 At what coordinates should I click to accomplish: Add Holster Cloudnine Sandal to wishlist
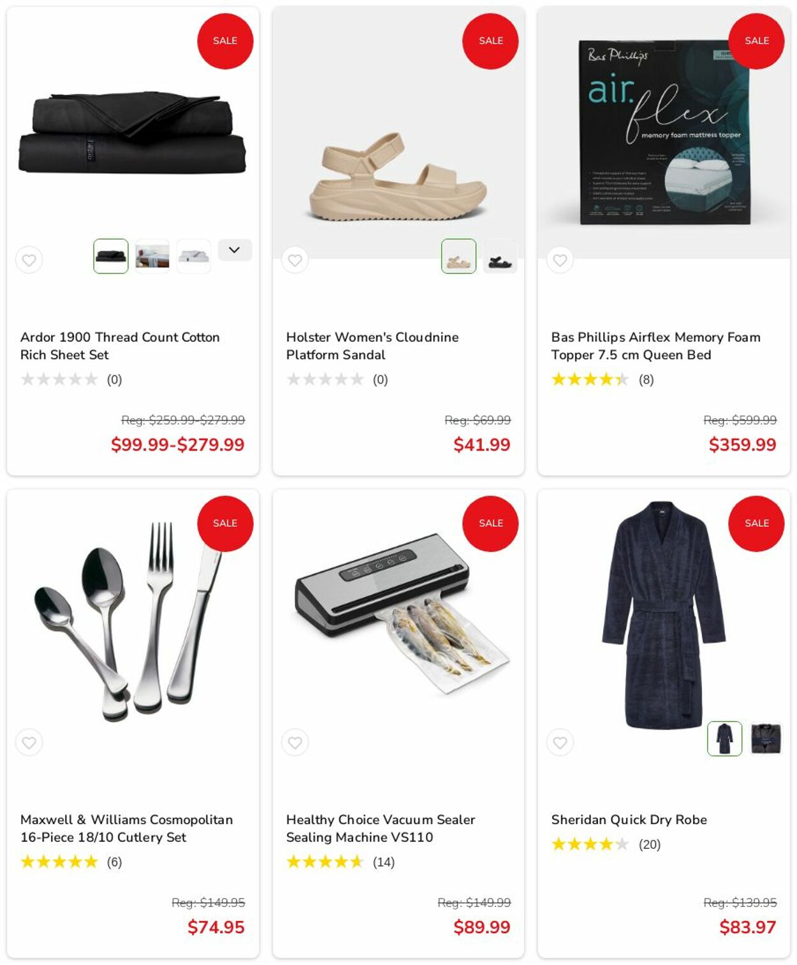pyautogui.click(x=295, y=260)
